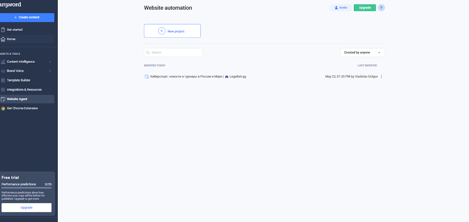Open the V user avatar menu
The height and width of the screenshot is (222, 469).
pos(381,8)
